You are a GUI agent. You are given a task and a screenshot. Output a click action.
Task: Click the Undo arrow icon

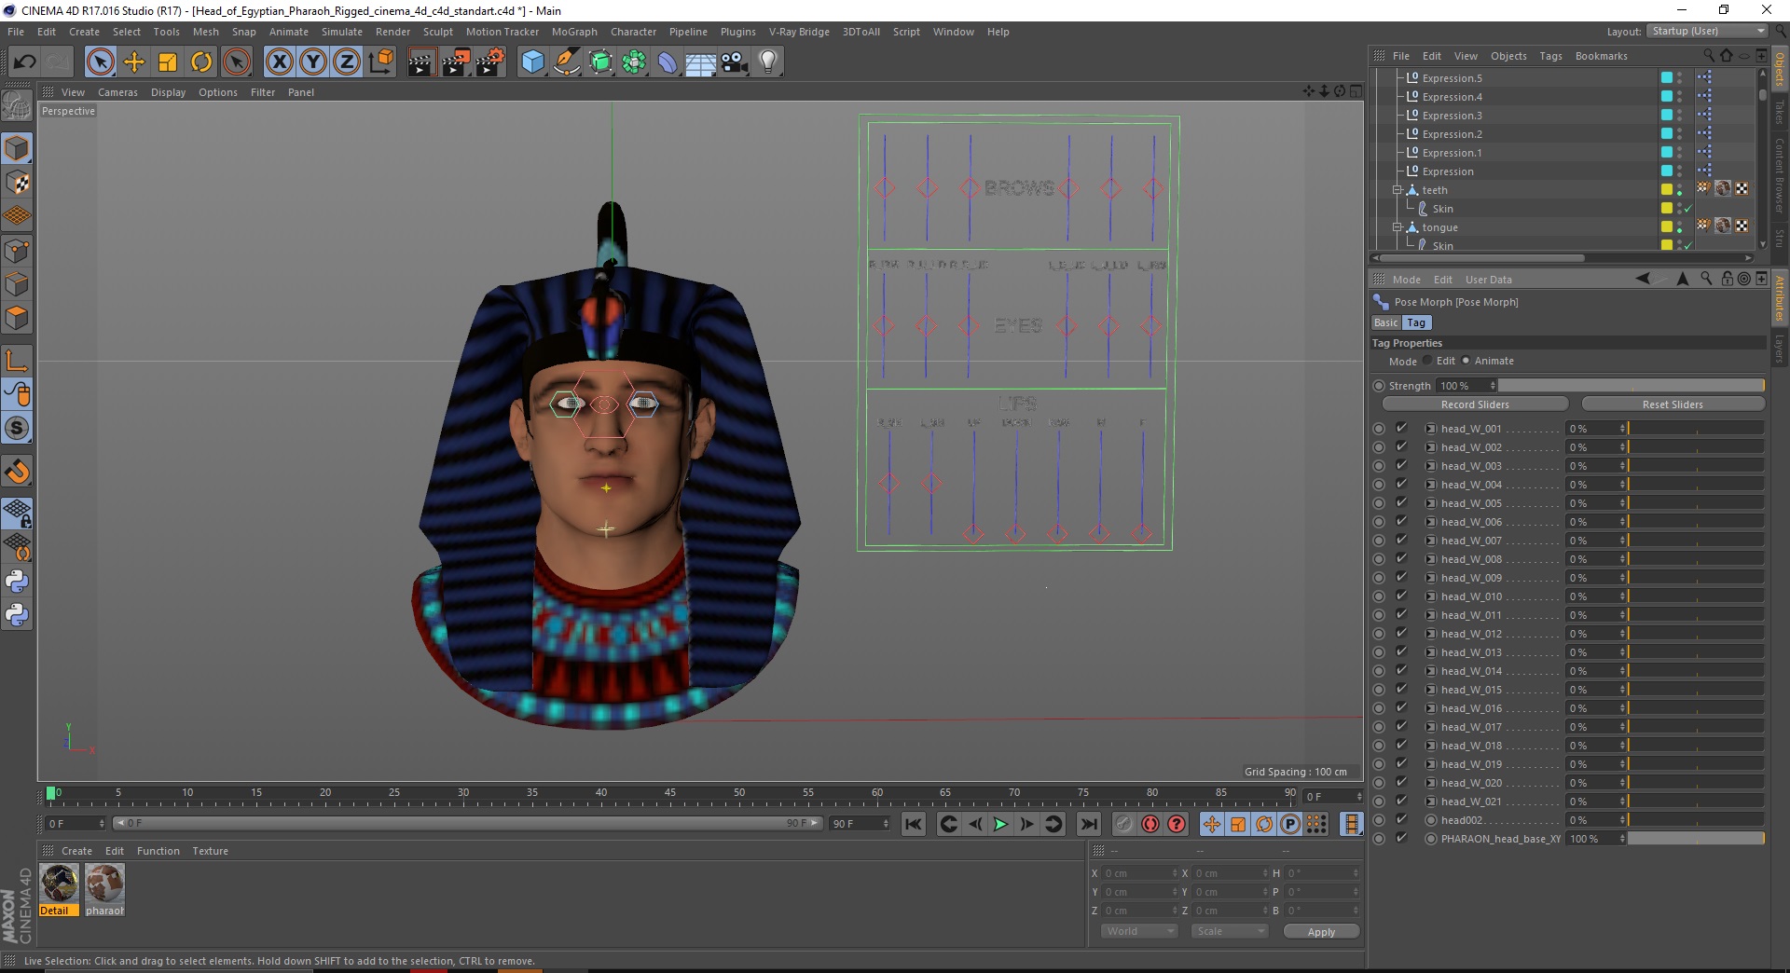click(25, 62)
